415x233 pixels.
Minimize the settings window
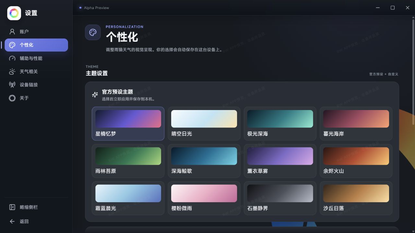[x=378, y=8]
